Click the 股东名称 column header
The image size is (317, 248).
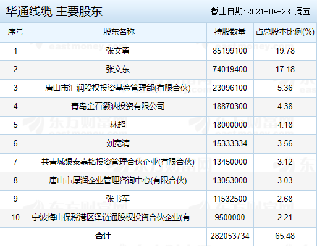pos(119,32)
